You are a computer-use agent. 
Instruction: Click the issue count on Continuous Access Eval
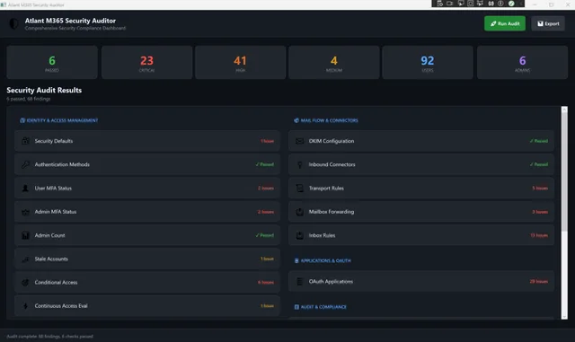coord(267,306)
